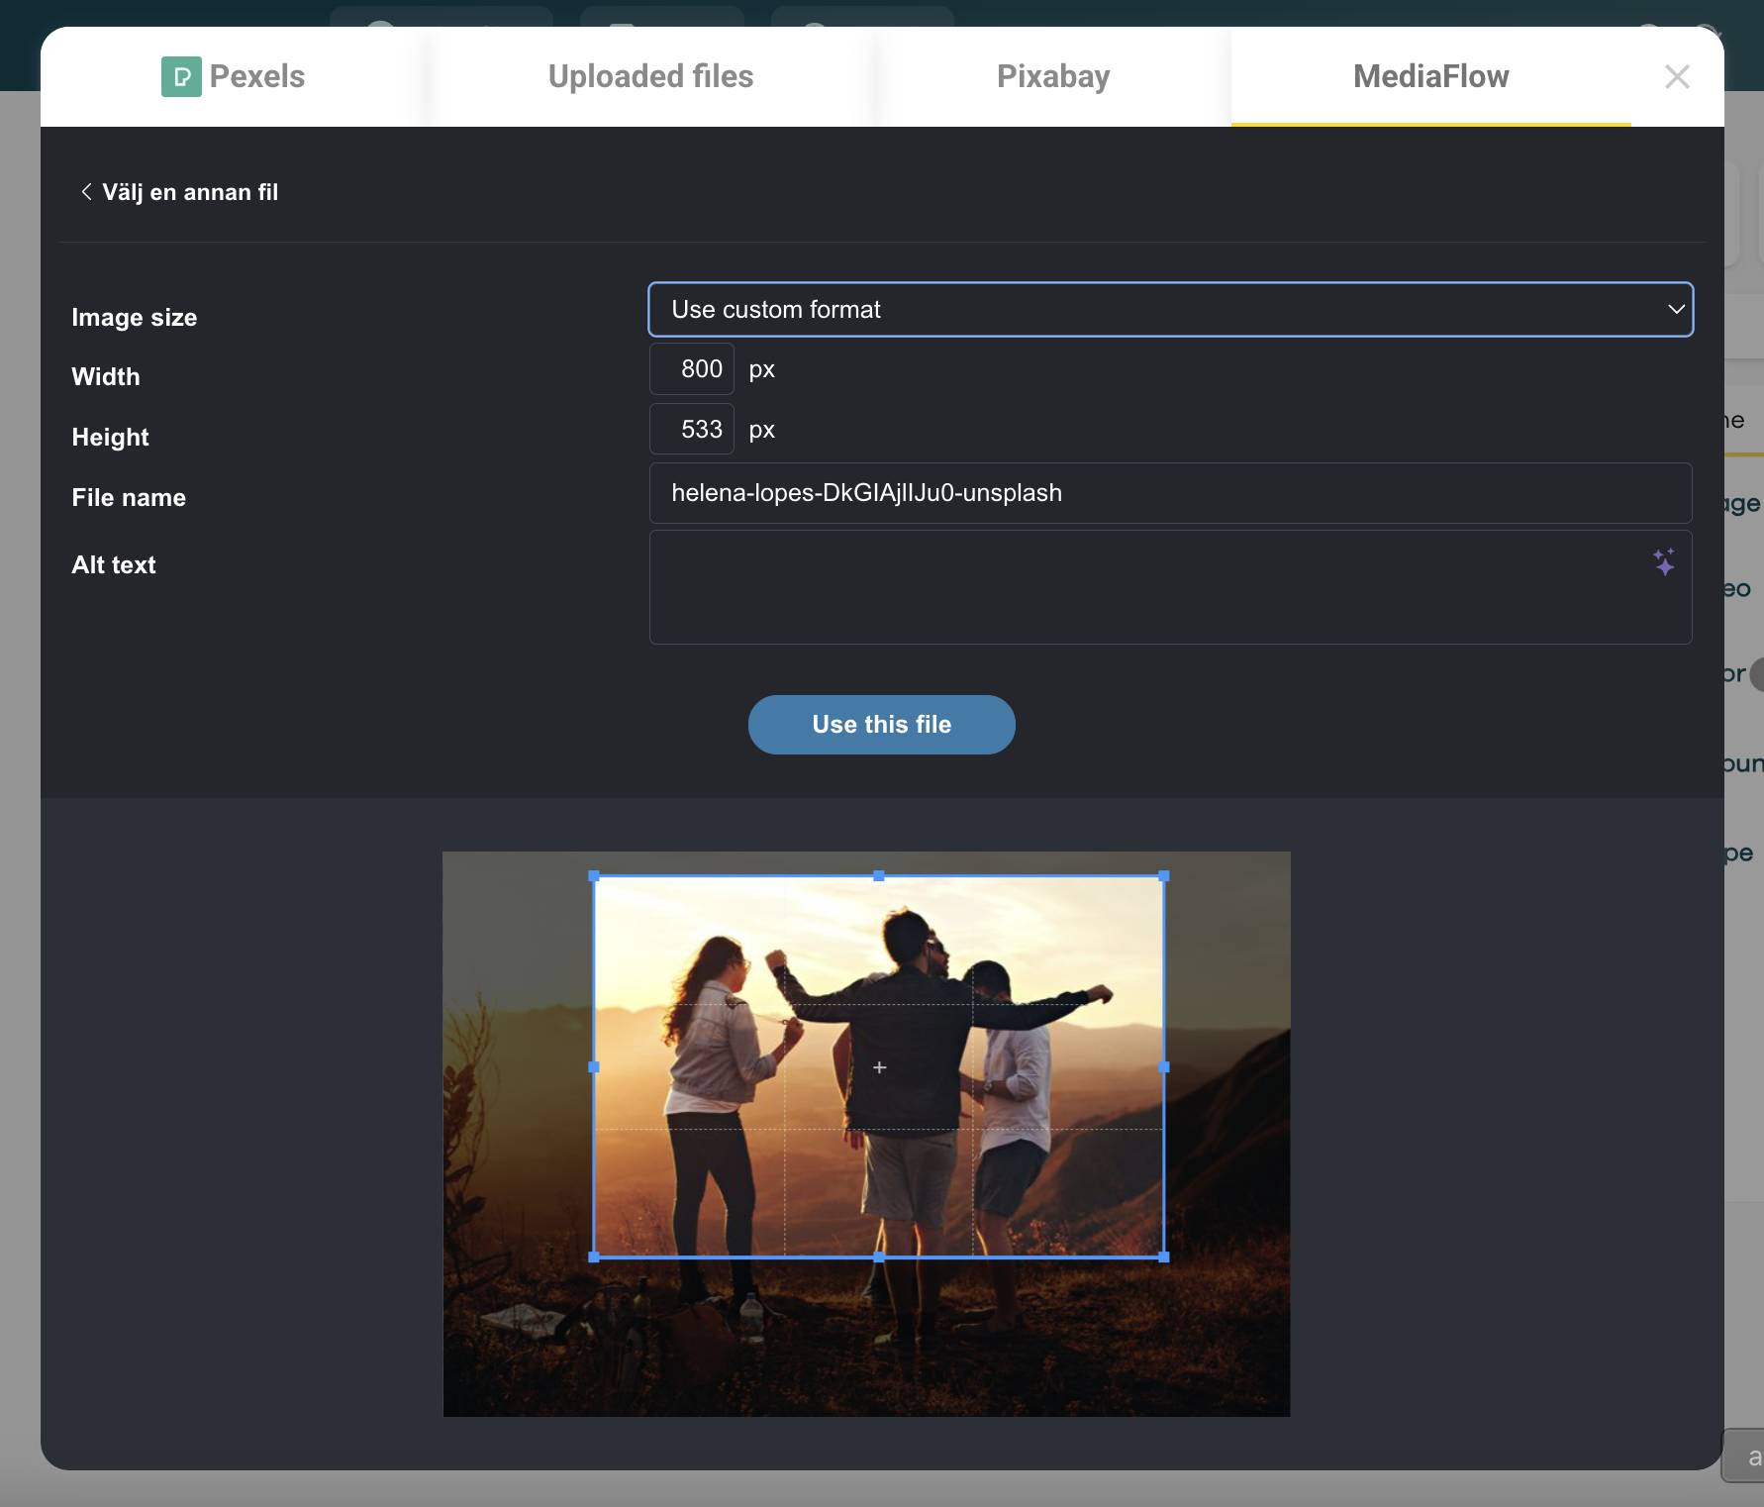Click the Height pixel input field
This screenshot has width=1764, height=1507.
pyautogui.click(x=692, y=430)
